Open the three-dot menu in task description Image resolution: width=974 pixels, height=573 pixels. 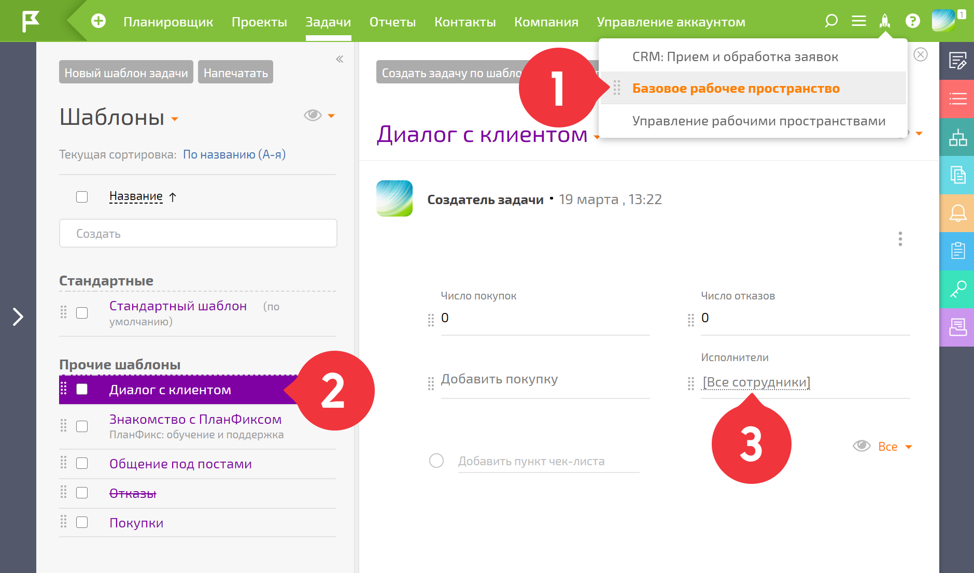[x=900, y=239]
